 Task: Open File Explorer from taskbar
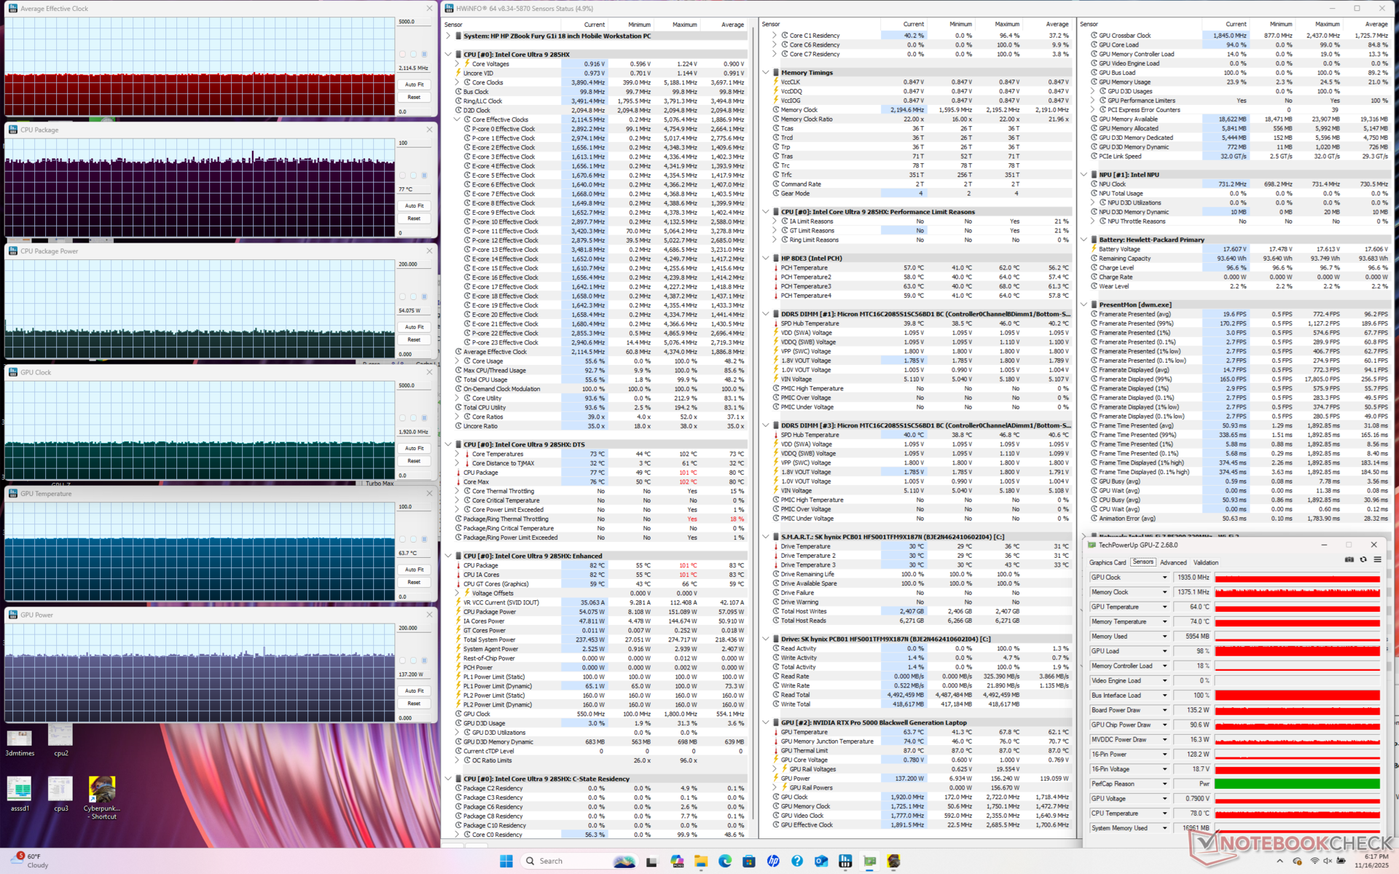pos(701,861)
